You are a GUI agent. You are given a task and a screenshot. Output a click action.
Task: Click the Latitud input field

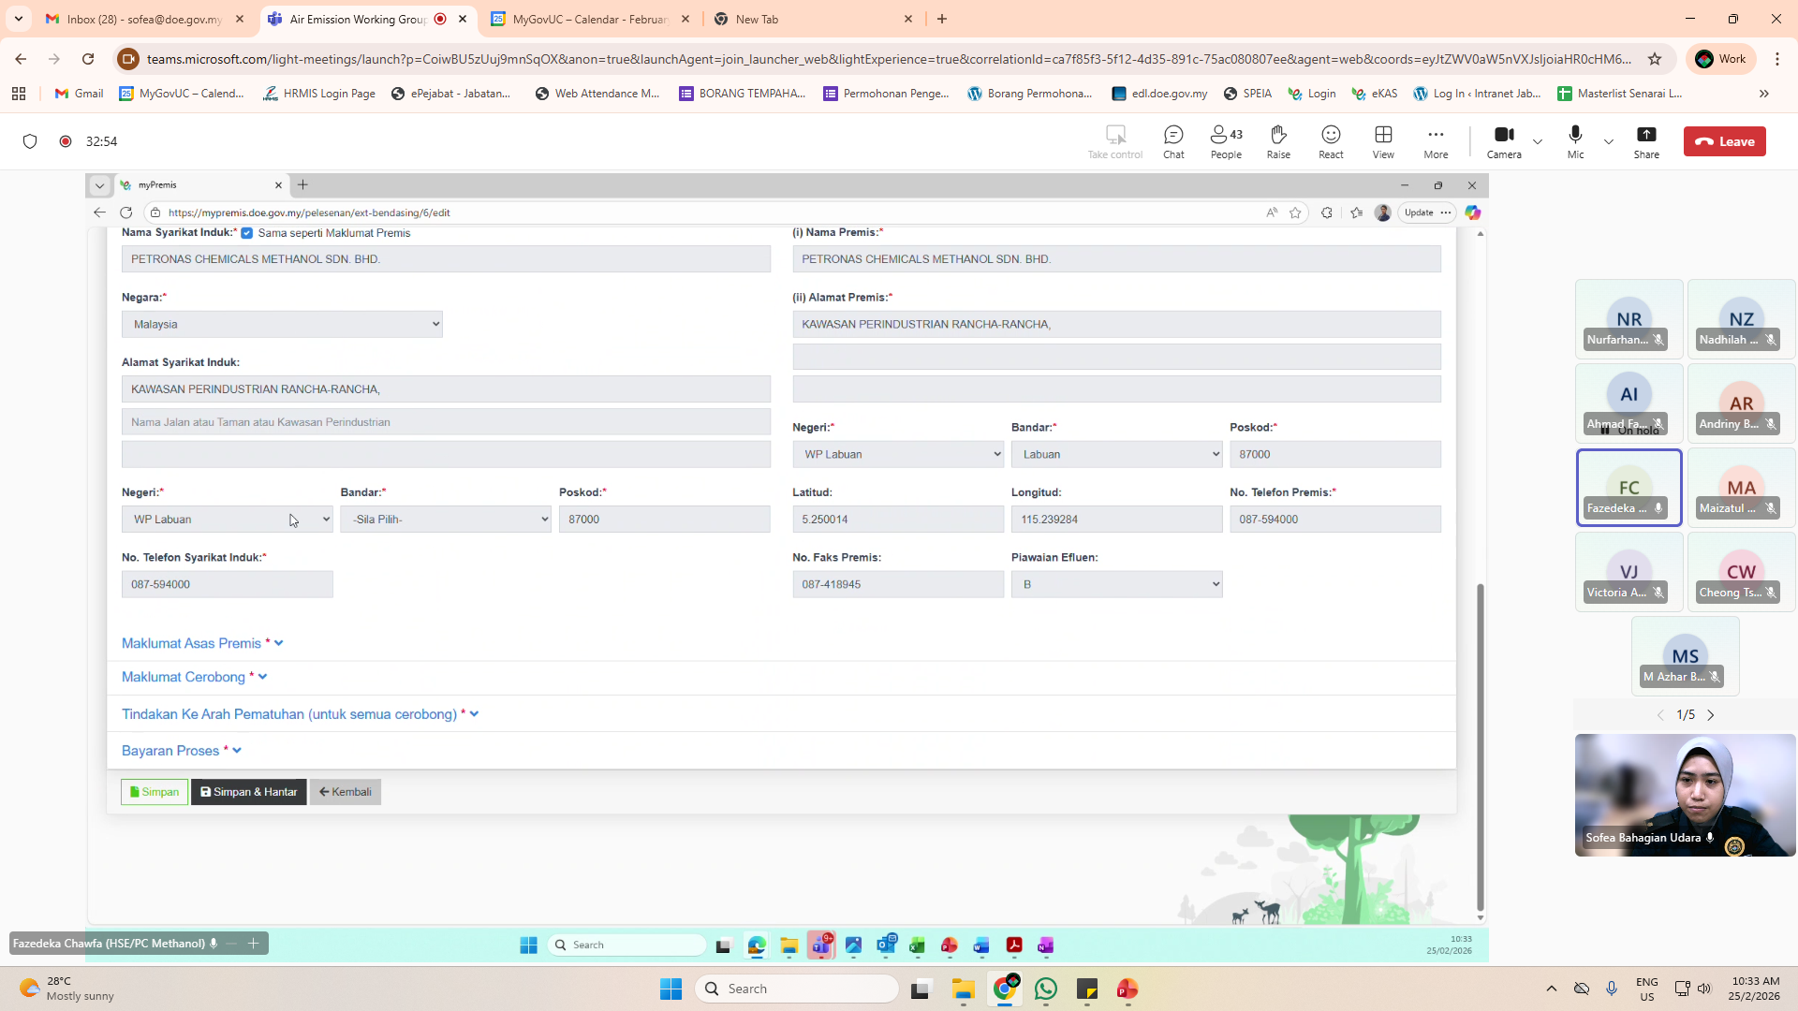[898, 520]
